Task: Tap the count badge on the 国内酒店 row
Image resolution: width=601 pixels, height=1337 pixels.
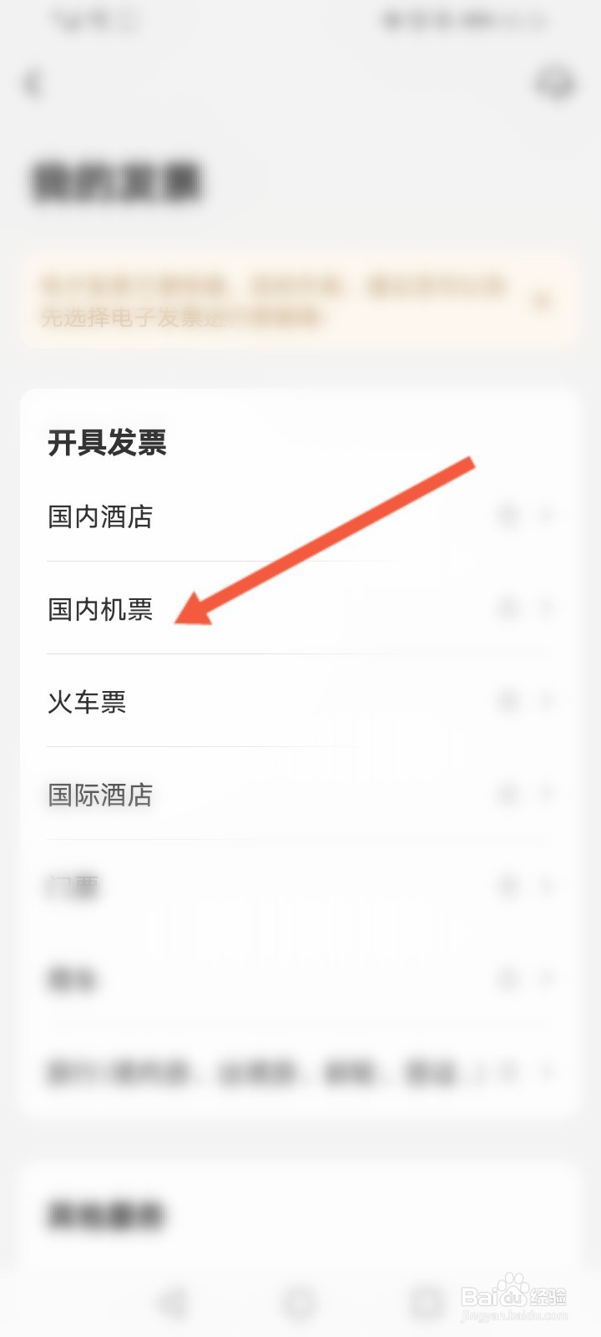Action: [x=509, y=516]
